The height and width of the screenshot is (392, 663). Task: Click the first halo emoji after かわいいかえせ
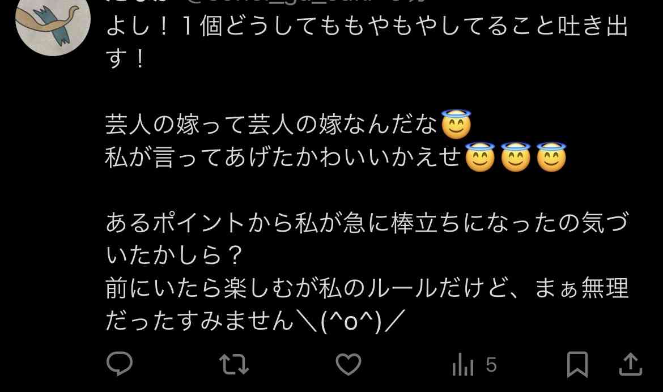coord(479,157)
